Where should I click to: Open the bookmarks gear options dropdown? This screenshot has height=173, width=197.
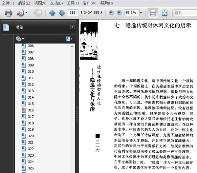[20, 39]
